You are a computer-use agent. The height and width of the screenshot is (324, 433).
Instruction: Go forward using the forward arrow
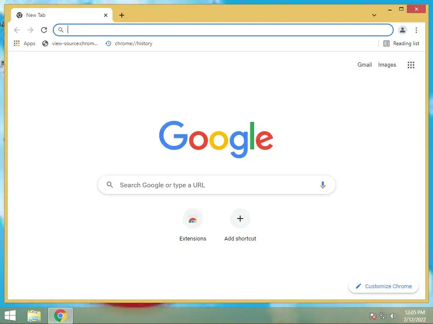pyautogui.click(x=30, y=30)
